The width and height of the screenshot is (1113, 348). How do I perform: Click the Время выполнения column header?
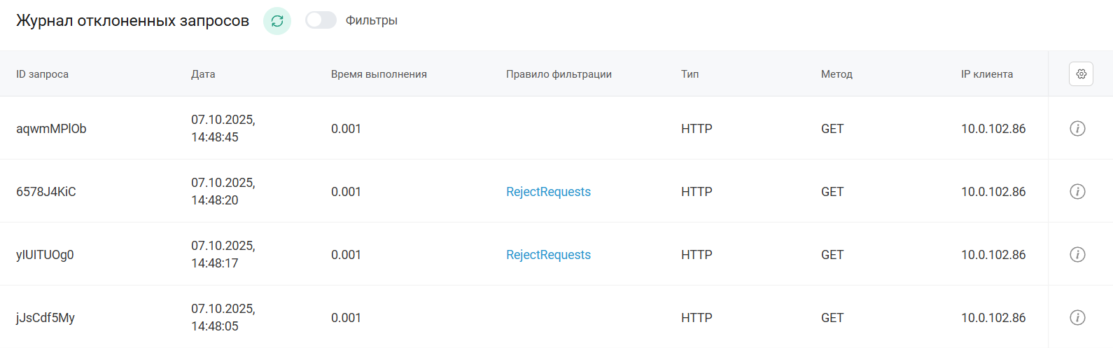pos(379,74)
